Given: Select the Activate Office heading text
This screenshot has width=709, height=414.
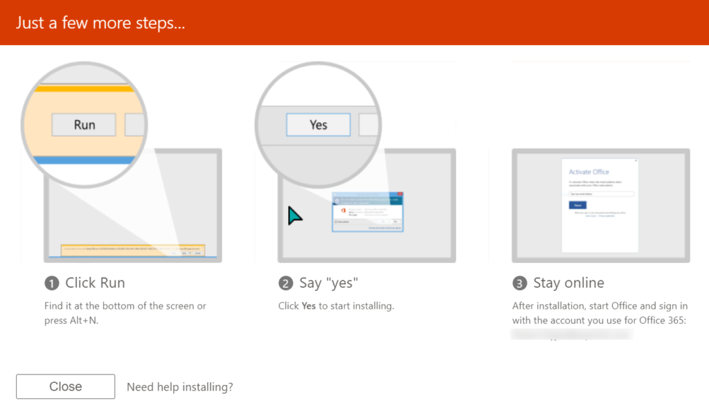Looking at the screenshot, I should (x=589, y=172).
